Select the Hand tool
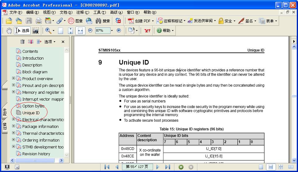Screen dimensions: 298x172 click(x=9, y=31)
